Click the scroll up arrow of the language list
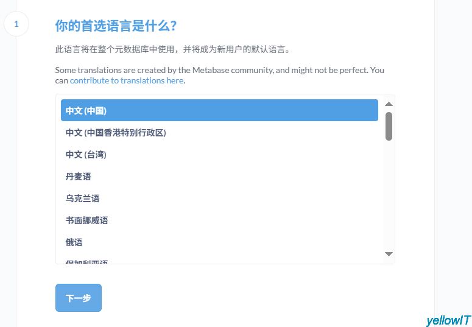Image resolution: width=472 pixels, height=327 pixels. point(389,104)
